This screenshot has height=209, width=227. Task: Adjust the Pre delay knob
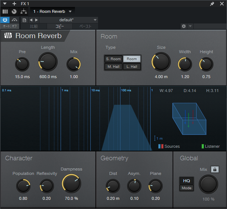(22, 64)
